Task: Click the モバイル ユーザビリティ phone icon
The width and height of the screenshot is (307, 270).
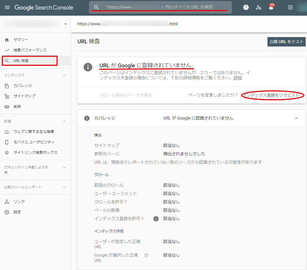Action: 7,142
